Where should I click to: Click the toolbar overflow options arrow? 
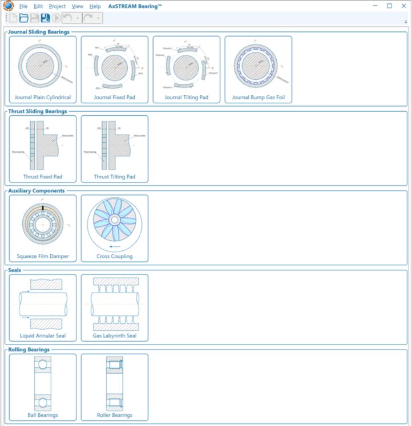coord(406,22)
